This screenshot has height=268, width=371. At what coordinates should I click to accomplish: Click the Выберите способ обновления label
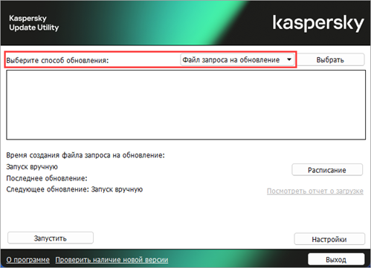point(57,60)
